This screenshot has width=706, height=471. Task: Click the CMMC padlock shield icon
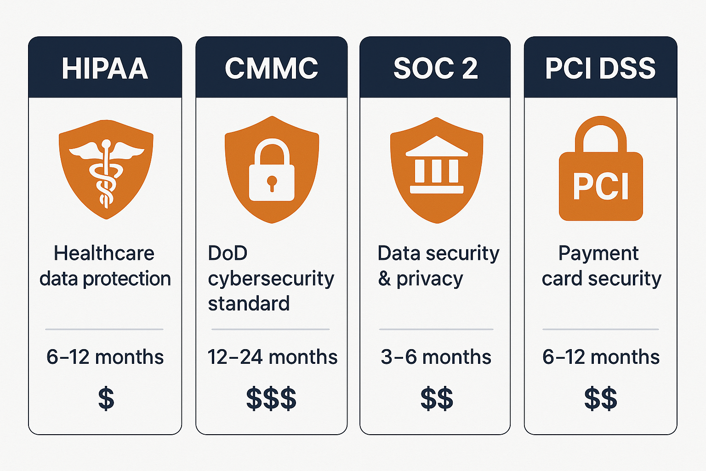point(272,170)
